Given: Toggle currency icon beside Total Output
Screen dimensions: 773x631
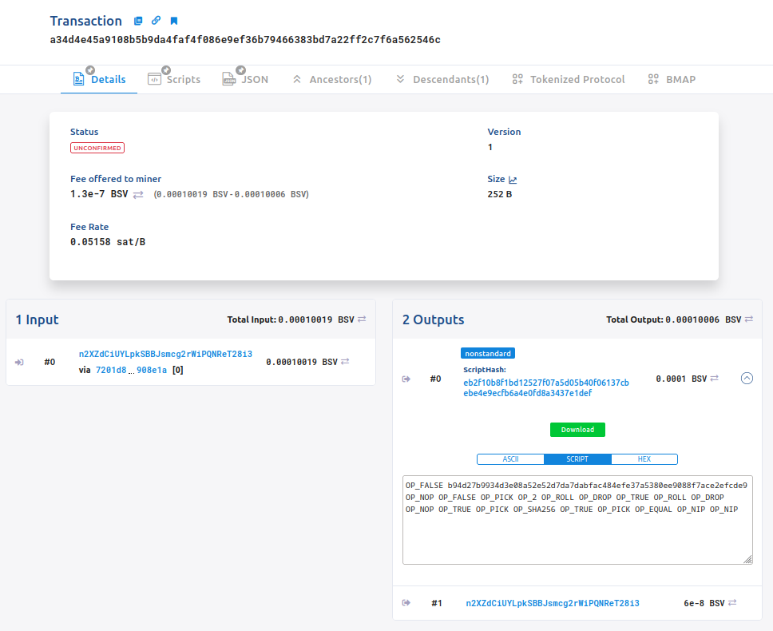Looking at the screenshot, I should 748,319.
